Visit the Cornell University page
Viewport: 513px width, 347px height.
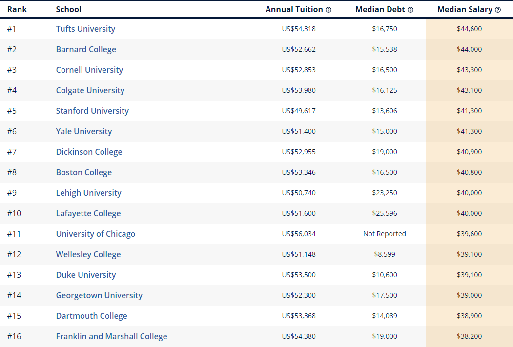(89, 70)
